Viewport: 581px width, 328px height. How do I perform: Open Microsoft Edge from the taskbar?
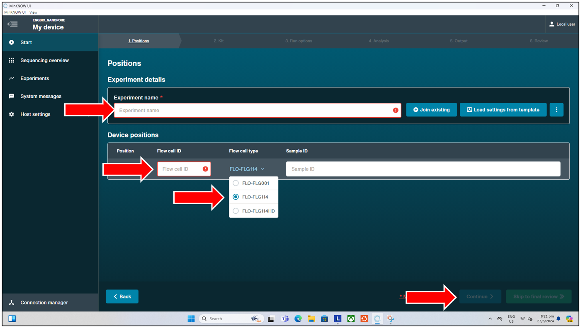coord(298,319)
